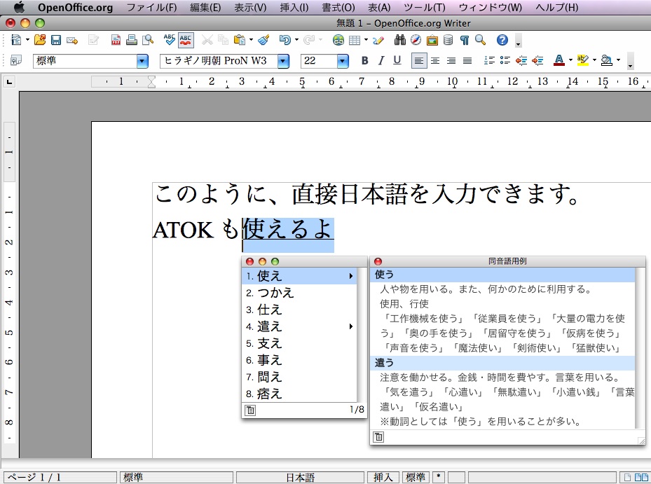651x484 pixels.
Task: Click the New Document icon
Action: click(x=16, y=40)
